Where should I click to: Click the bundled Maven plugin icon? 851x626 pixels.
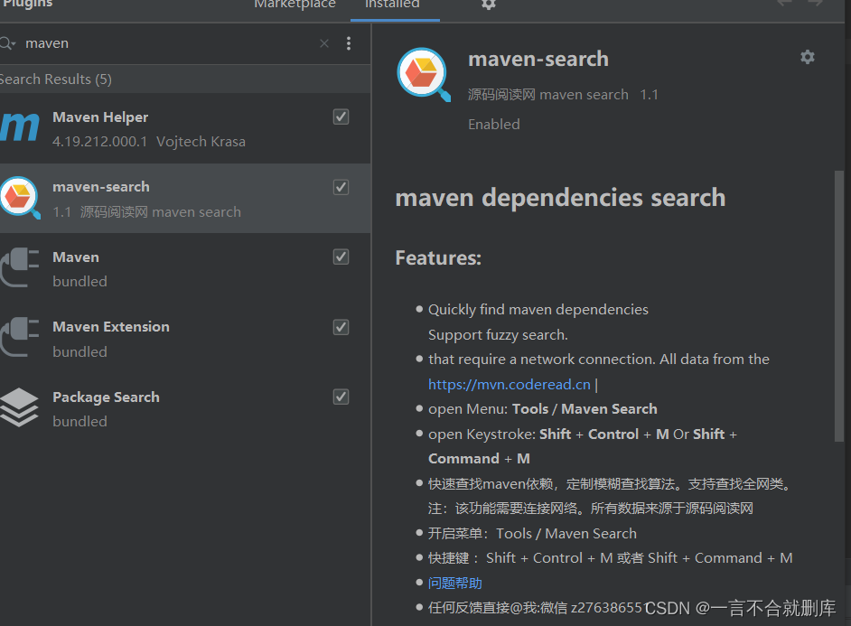[20, 268]
